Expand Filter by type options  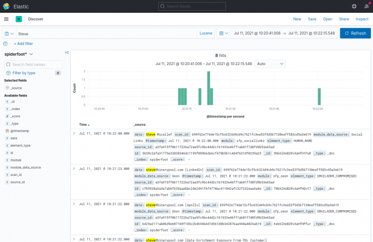(x=24, y=73)
